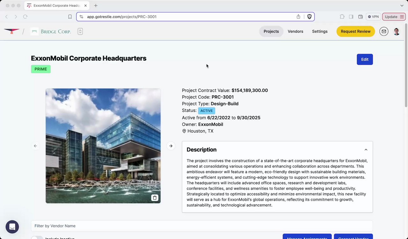Click the Manage Assignments button
The width and height of the screenshot is (408, 239).
tap(307, 237)
